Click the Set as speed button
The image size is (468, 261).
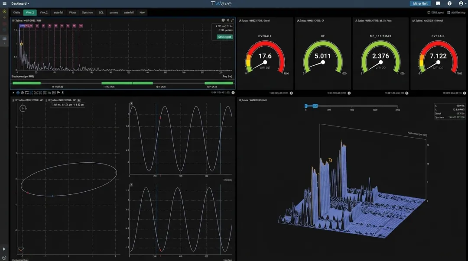[x=225, y=37]
